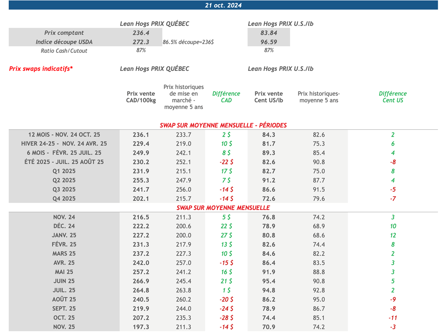Screen dimensions: 444x332
Task: Select the Québec cash price 236.4 cell
Action: tap(141, 33)
